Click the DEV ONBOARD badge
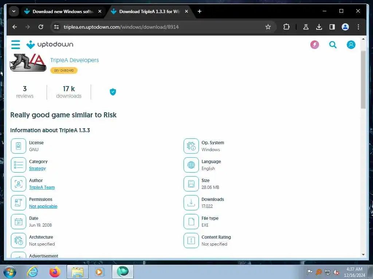The image size is (373, 279). [x=64, y=70]
